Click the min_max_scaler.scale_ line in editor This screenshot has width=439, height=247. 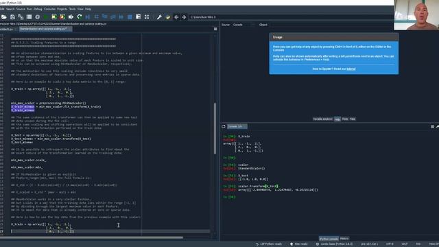pyautogui.click(x=29, y=160)
